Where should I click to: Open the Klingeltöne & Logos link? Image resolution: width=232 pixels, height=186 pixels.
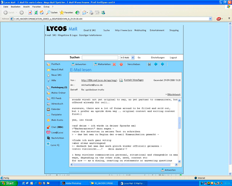pos(67,35)
